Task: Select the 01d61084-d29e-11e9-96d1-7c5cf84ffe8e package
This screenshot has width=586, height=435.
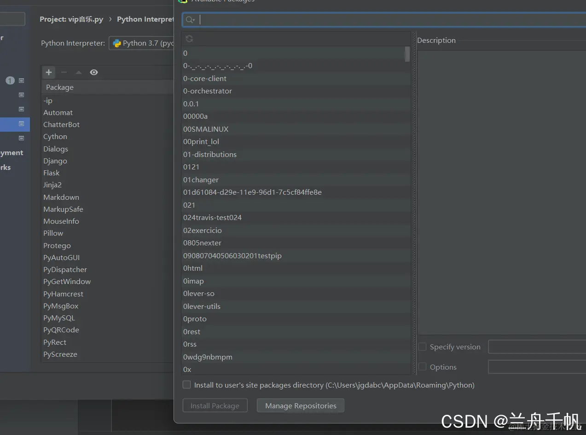Action: tap(296, 192)
